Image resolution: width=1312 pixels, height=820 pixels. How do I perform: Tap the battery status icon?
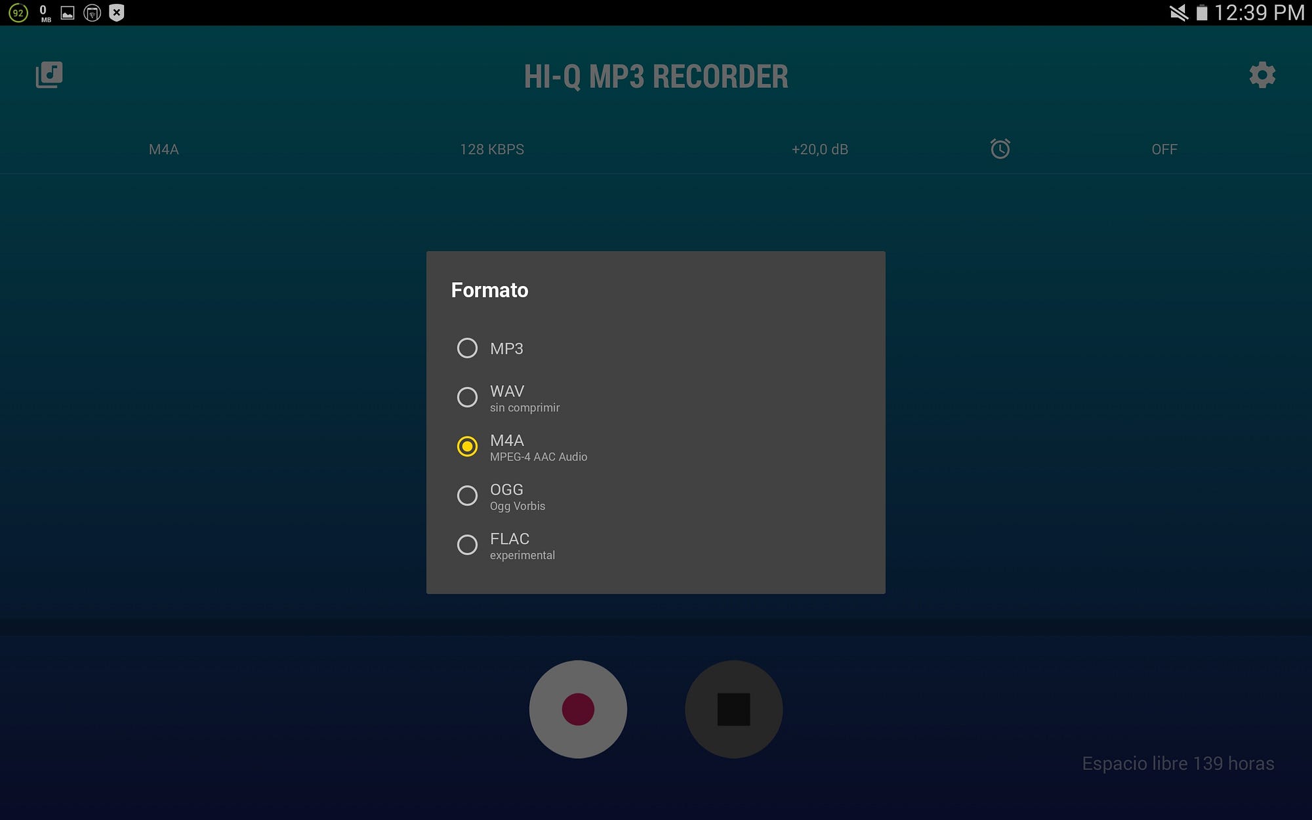pyautogui.click(x=1202, y=12)
